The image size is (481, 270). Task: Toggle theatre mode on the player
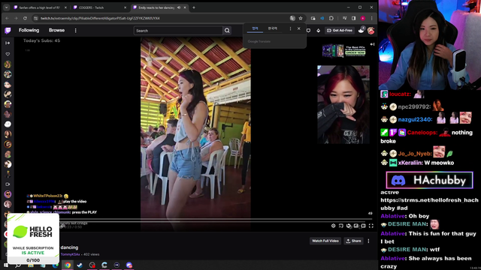[364, 226]
